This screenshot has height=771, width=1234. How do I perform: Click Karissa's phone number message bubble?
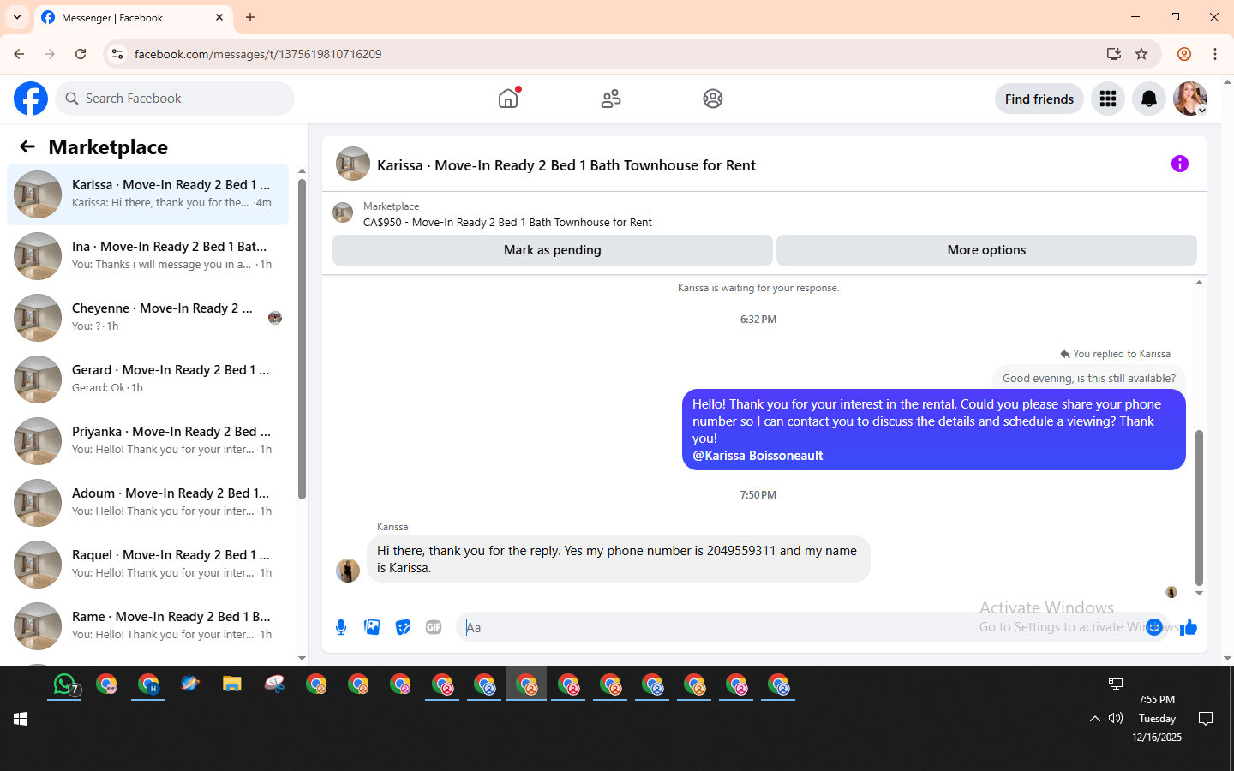point(618,559)
